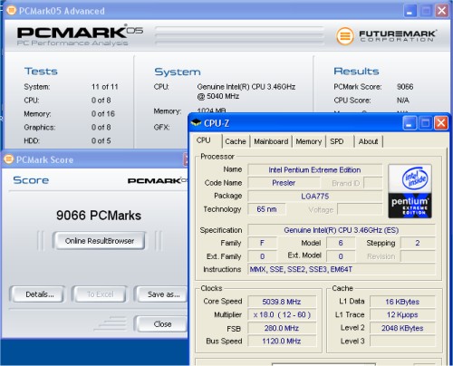
Task: Minimize the CPU-Z window
Action: (x=410, y=123)
